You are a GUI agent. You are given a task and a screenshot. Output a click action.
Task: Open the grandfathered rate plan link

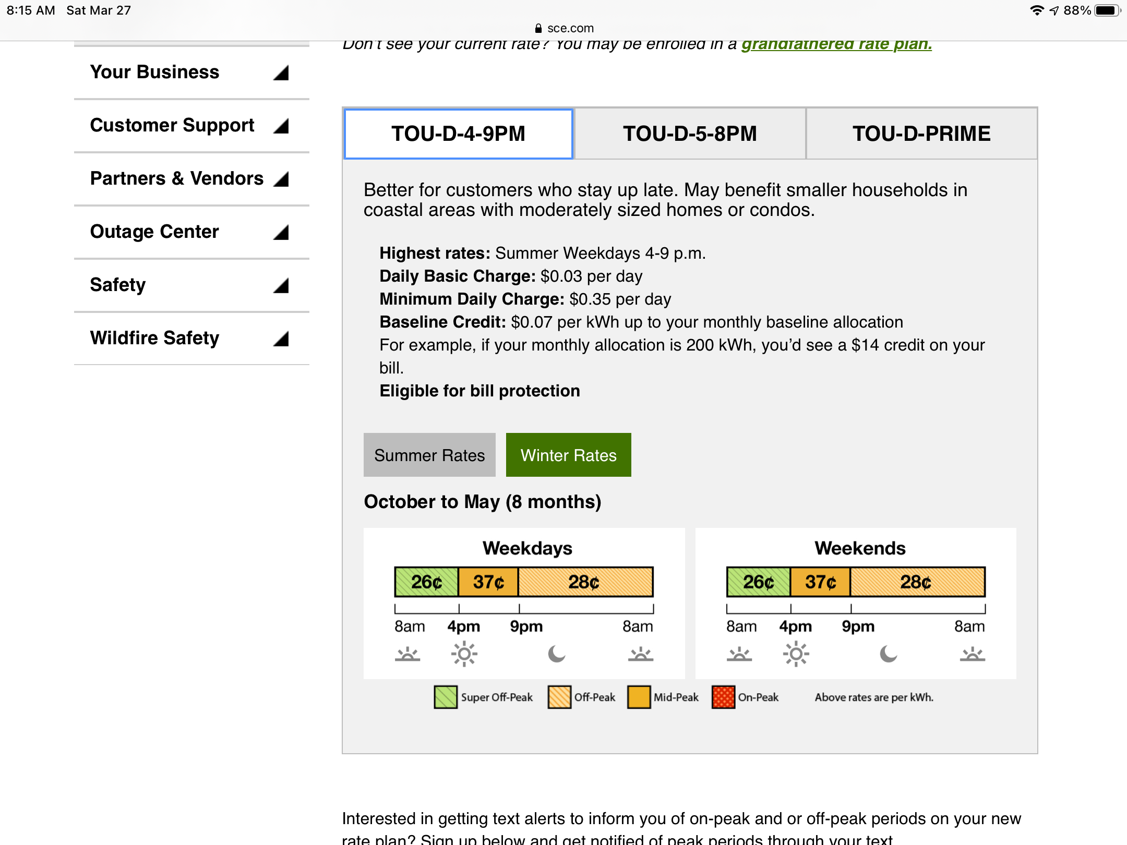point(836,44)
